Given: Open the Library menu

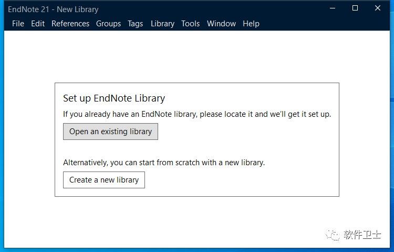Looking at the screenshot, I should [x=162, y=24].
